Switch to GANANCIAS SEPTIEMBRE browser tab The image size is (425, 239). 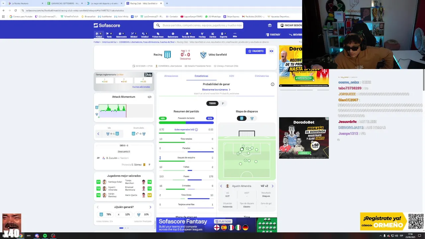pyautogui.click(x=65, y=3)
